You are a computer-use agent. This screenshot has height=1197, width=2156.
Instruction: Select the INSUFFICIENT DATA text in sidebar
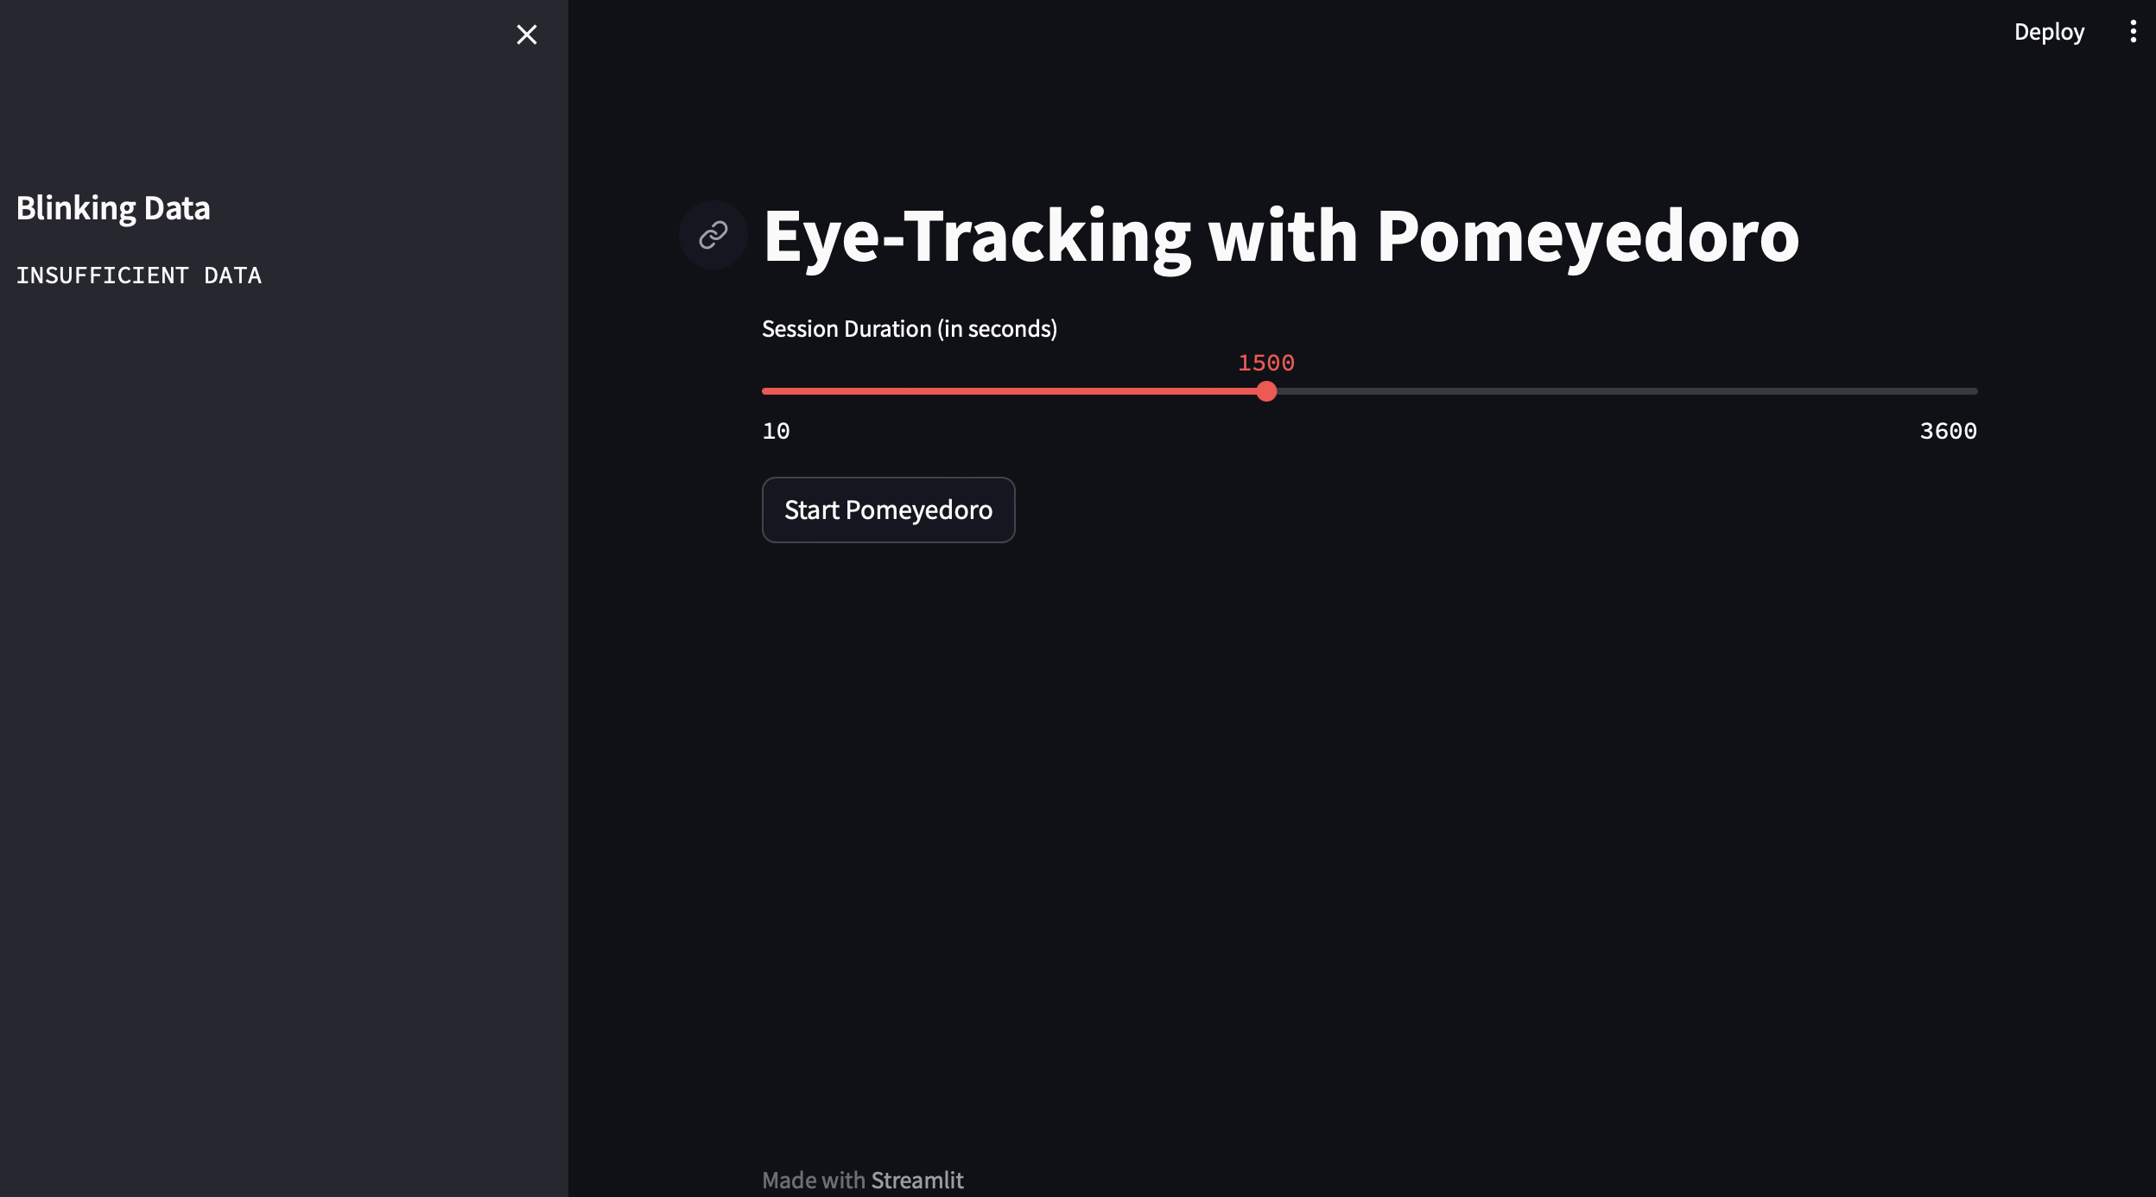pos(140,275)
